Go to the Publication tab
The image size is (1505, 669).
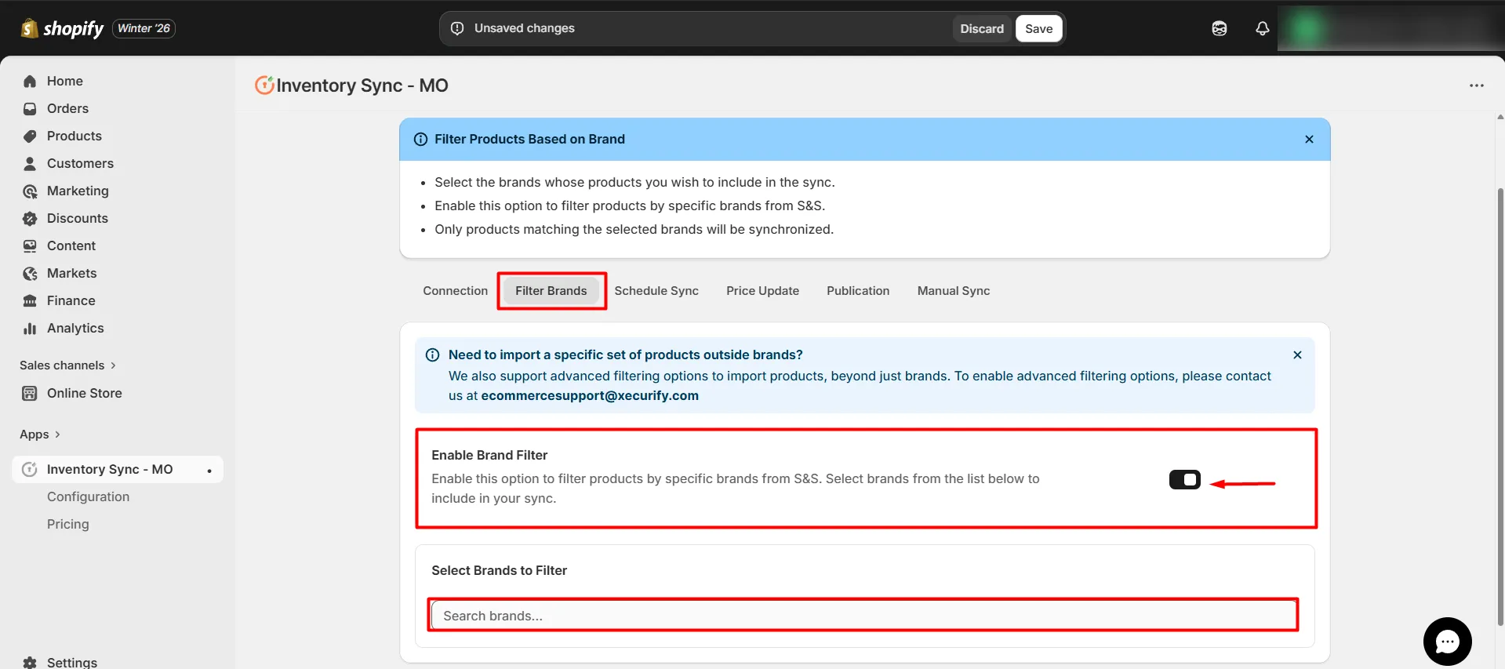[858, 291]
